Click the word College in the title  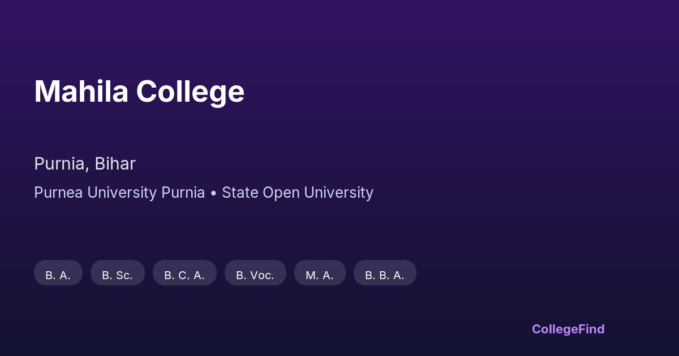pyautogui.click(x=190, y=92)
